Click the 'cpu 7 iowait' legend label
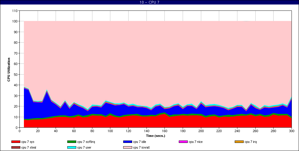The width and height of the screenshot is (299, 151). [141, 148]
